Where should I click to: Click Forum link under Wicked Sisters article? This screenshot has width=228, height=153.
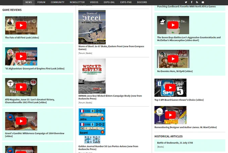82,103
